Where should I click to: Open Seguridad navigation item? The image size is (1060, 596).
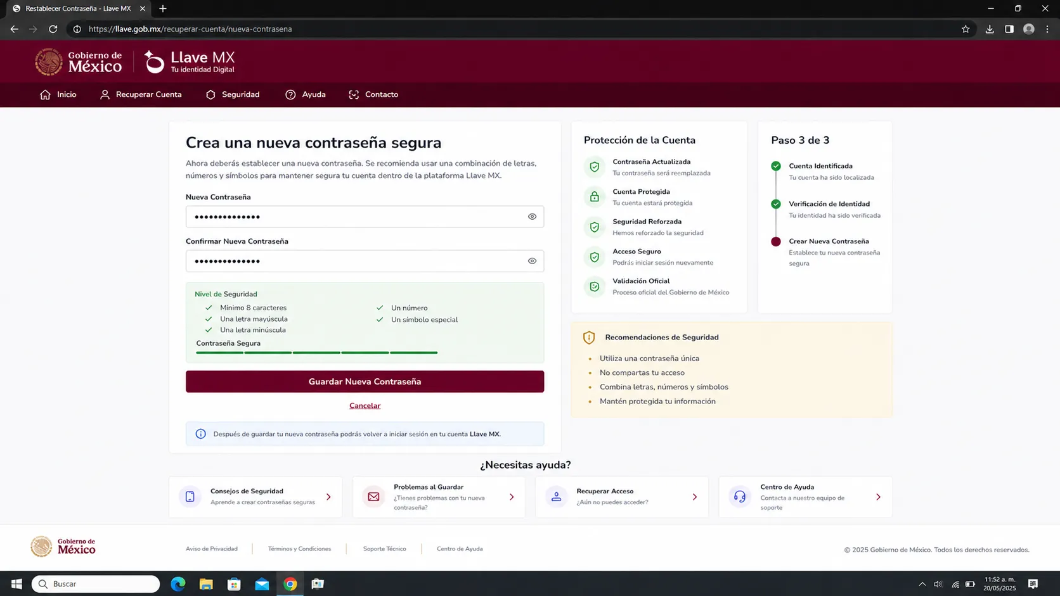pyautogui.click(x=233, y=94)
